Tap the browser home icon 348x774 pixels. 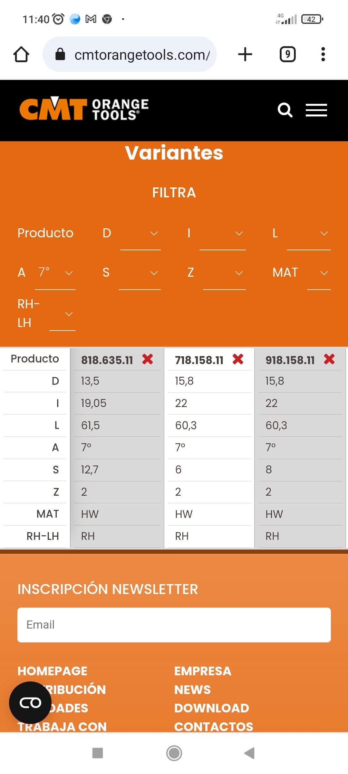(21, 54)
